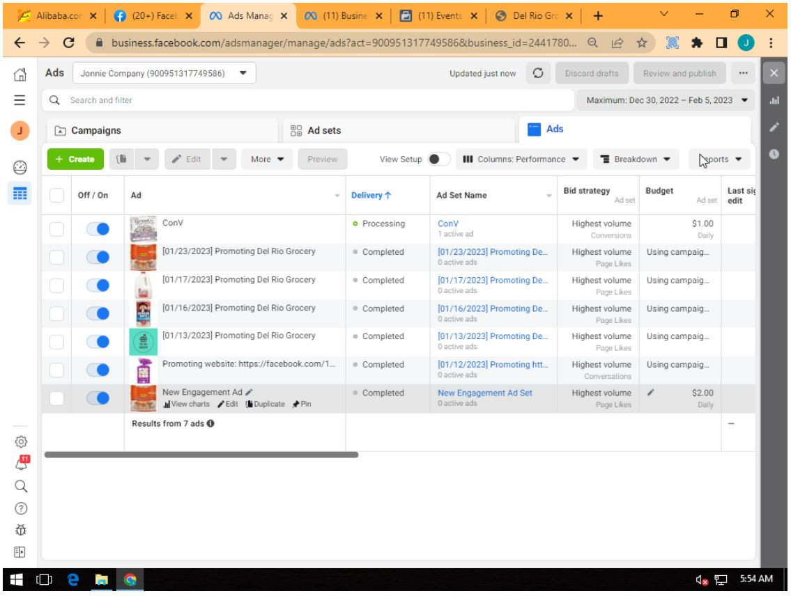This screenshot has width=791, height=596.
Task: Open Account Overview gauge icon
Action: (x=20, y=167)
